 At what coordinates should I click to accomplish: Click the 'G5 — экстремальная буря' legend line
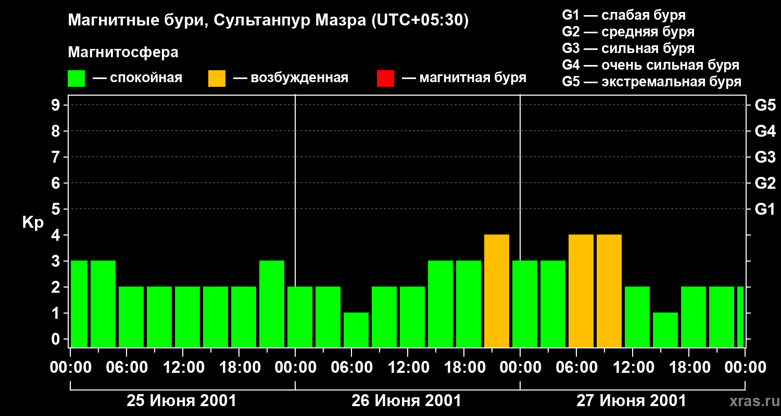point(652,82)
